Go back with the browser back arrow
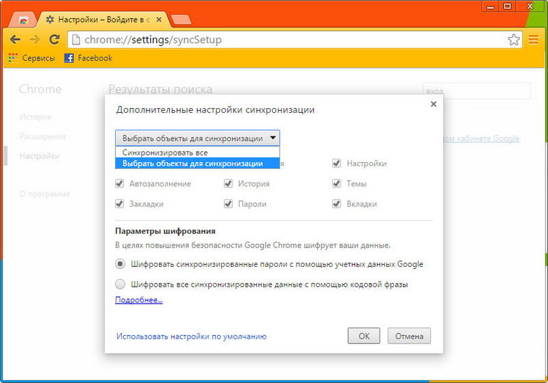 [x=15, y=40]
